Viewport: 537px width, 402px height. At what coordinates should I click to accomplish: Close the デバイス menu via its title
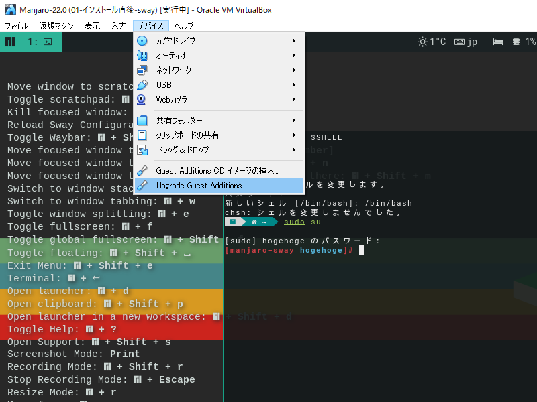click(150, 26)
